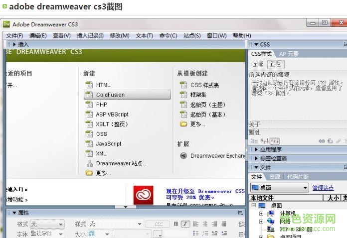Open the 大小 dropdown
This screenshot has width=347, height=238.
click(x=99, y=234)
